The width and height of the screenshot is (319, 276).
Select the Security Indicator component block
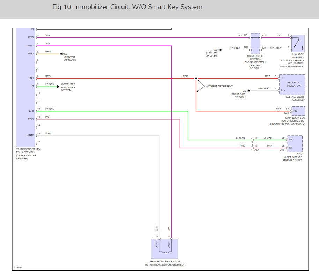tap(292, 84)
